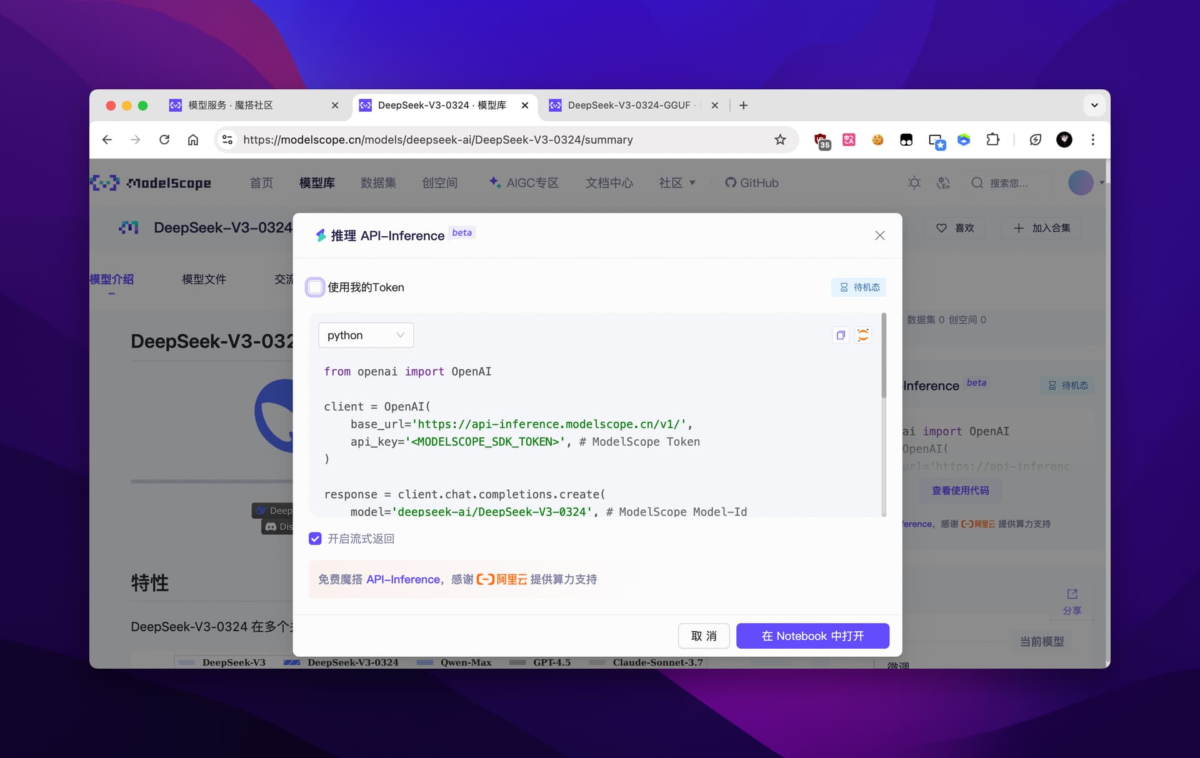
Task: Open the browser profile avatar
Action: click(x=1064, y=140)
